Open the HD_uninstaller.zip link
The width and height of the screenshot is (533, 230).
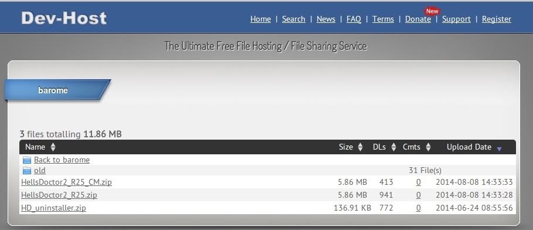pyautogui.click(x=53, y=208)
